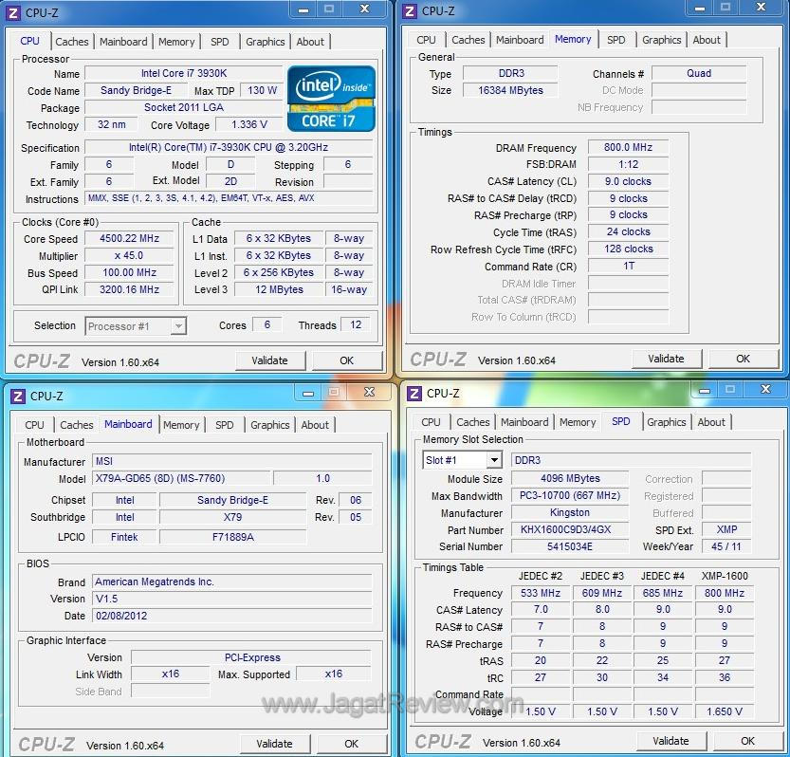Open the Slot #1 memory slot dropdown
Viewport: 790px width, 757px height.
point(493,460)
